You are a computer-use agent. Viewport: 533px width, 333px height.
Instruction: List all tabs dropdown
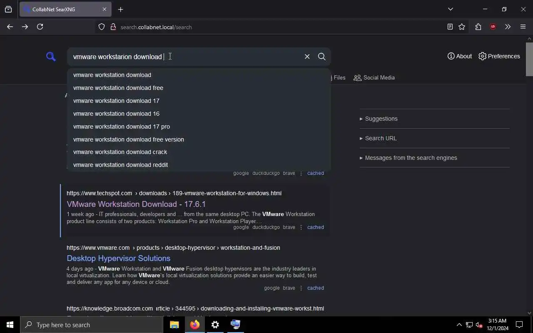coord(451,9)
